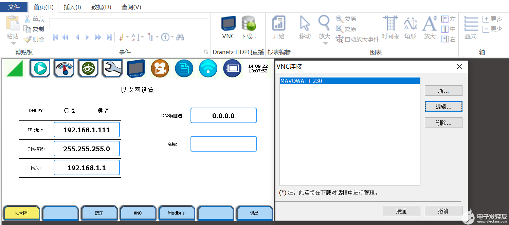
Task: Click the 退出 exit button
Action: click(254, 213)
